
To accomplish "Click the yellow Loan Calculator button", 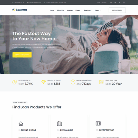I will tap(22, 55).
